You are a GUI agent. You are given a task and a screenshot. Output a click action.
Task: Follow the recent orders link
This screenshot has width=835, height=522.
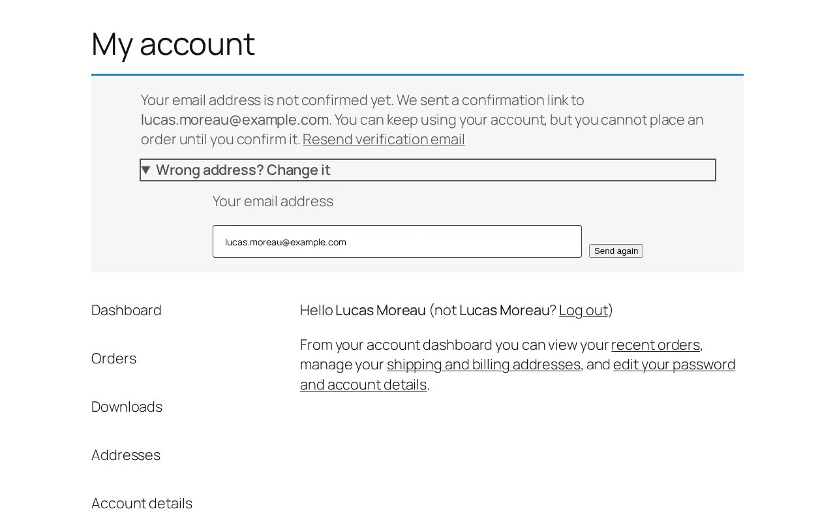(656, 345)
